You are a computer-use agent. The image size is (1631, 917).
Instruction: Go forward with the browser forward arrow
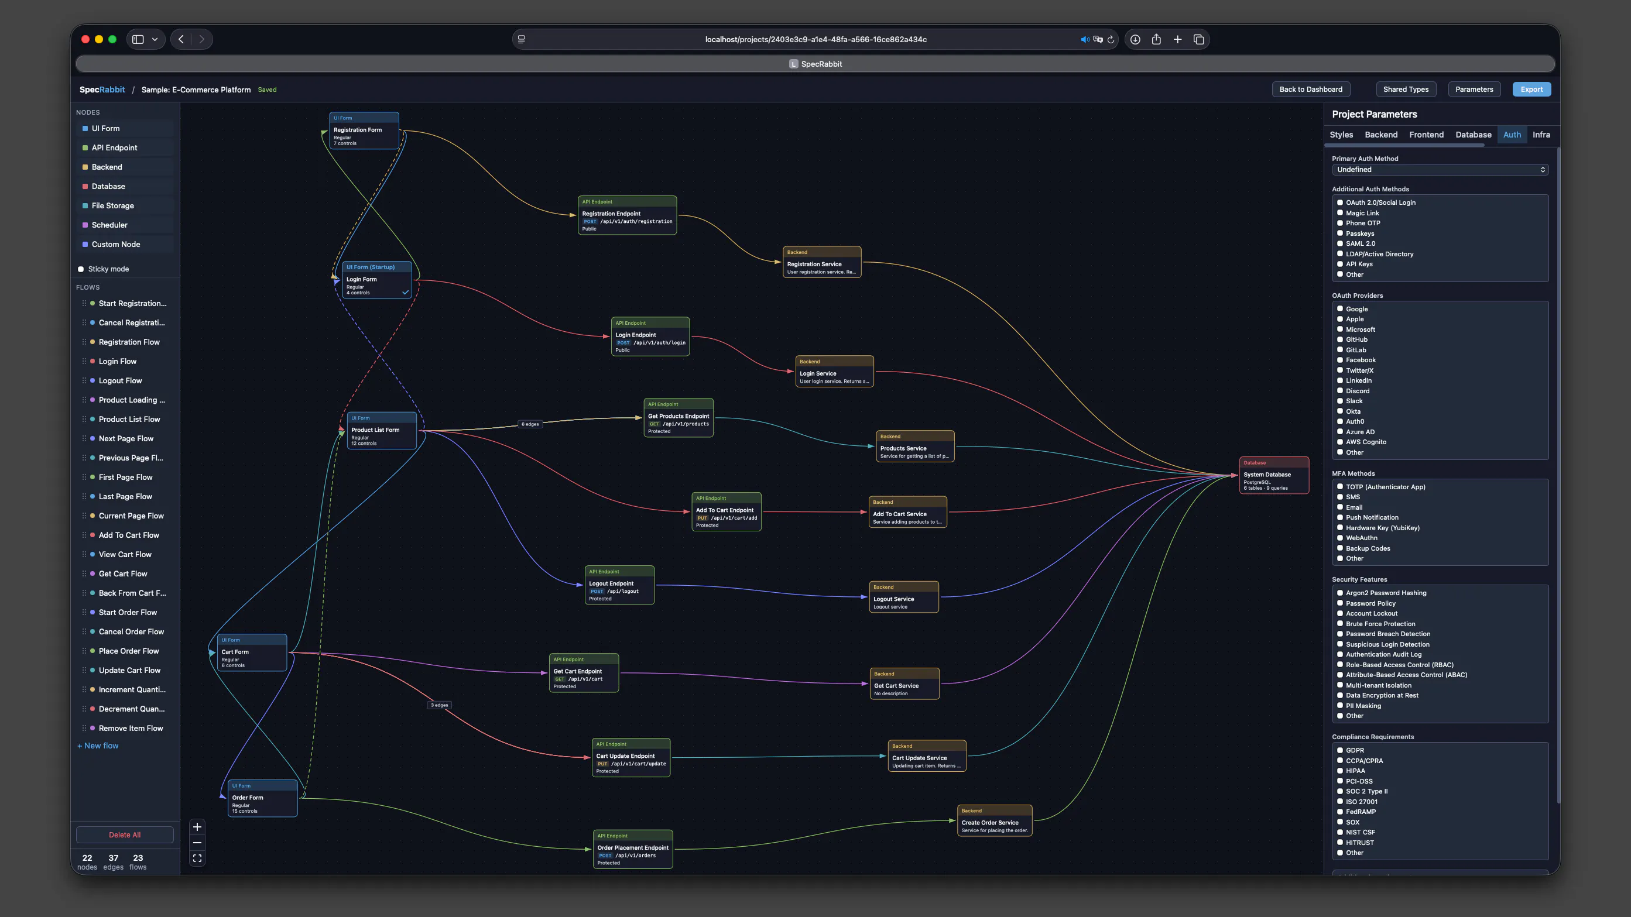(202, 39)
